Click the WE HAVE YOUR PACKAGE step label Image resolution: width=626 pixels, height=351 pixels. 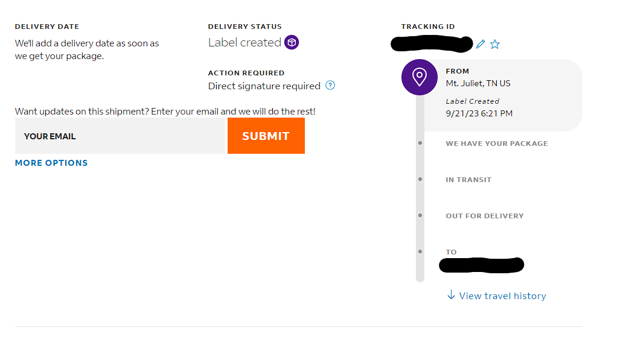coord(497,144)
